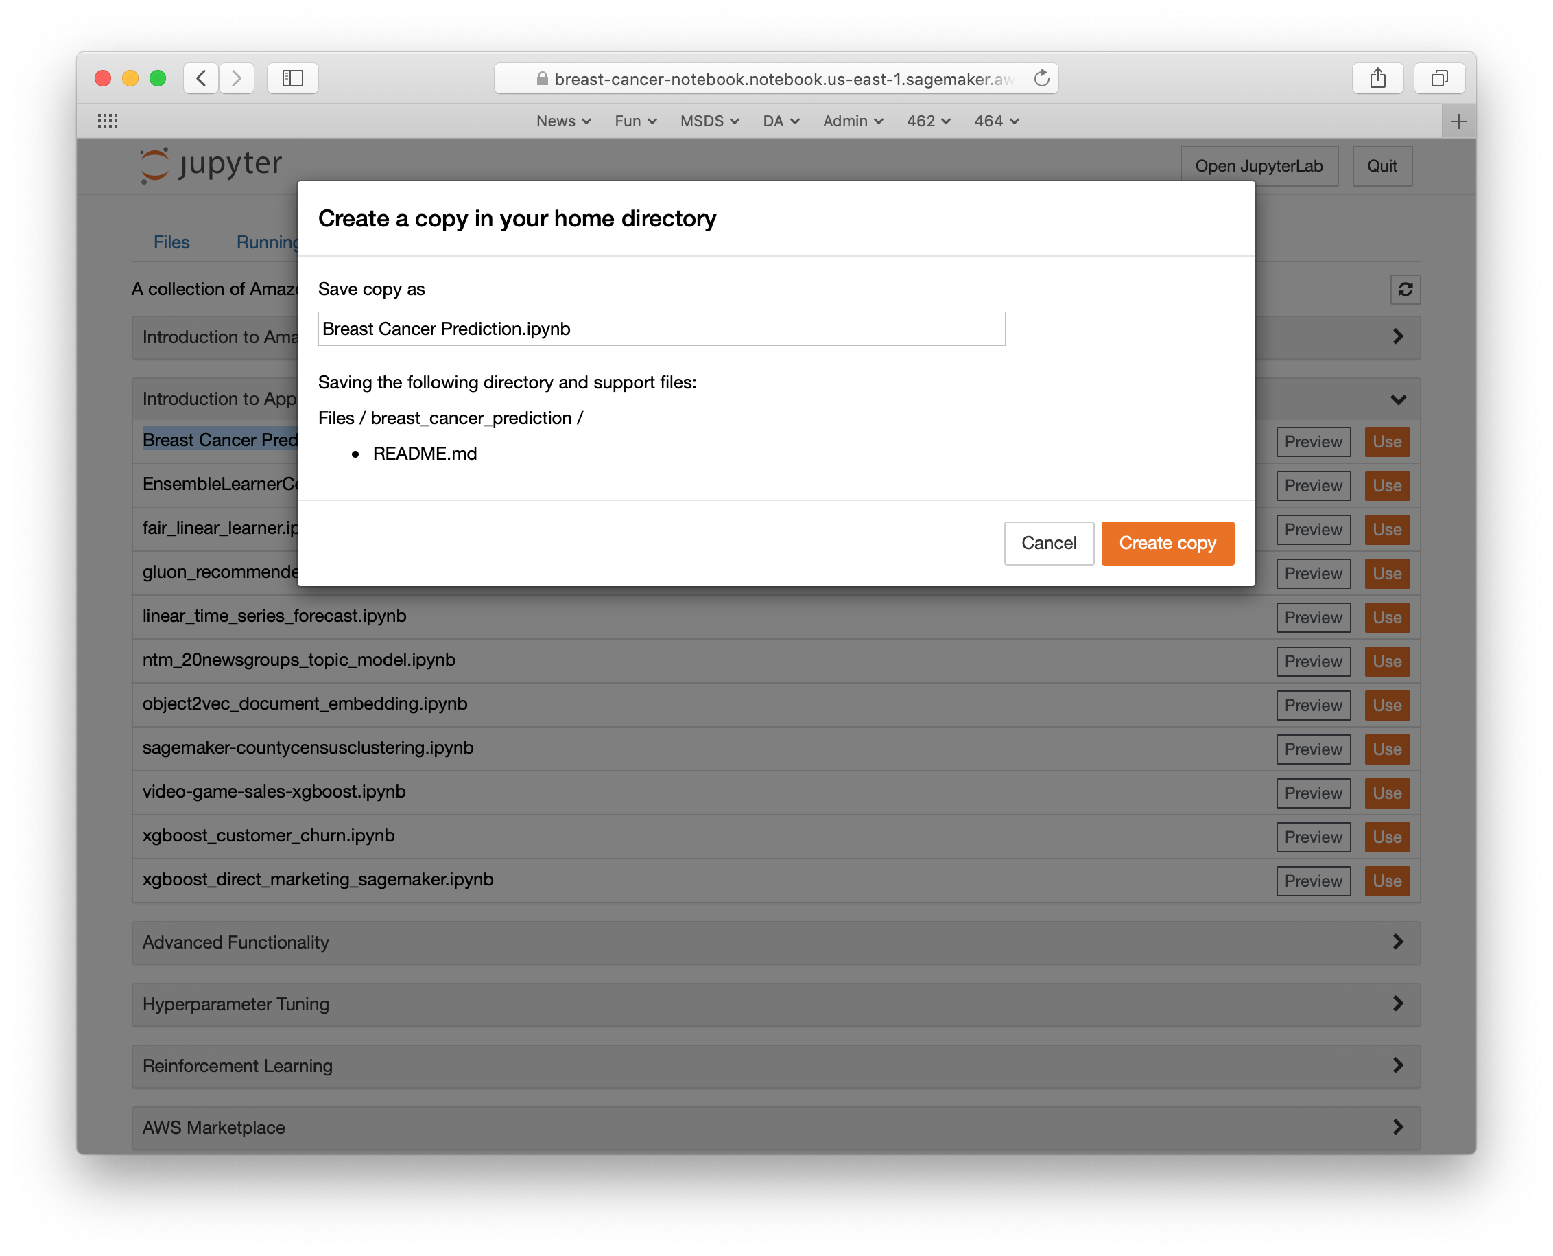Select xgboost_direct_marketing_sagemaker.ipynb row text
The image size is (1553, 1256).
pyautogui.click(x=318, y=879)
